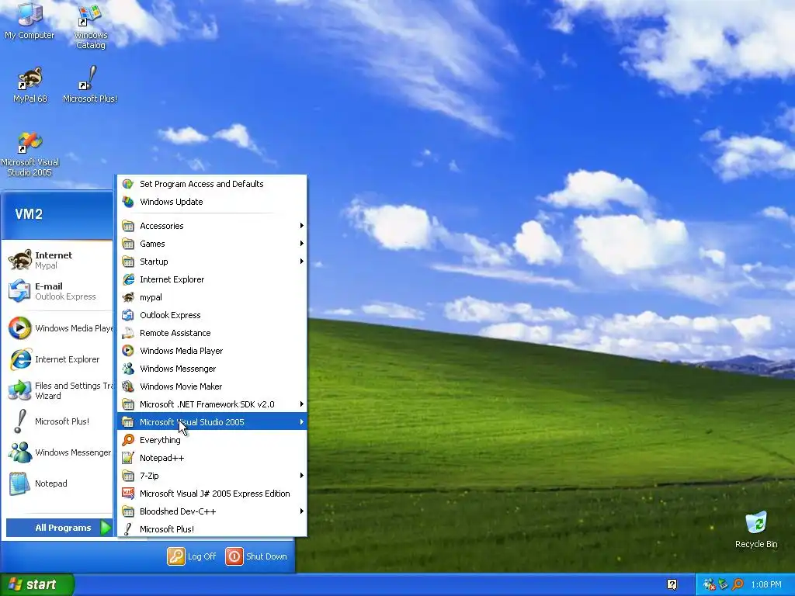
Task: Click the Log Off button
Action: tap(192, 556)
